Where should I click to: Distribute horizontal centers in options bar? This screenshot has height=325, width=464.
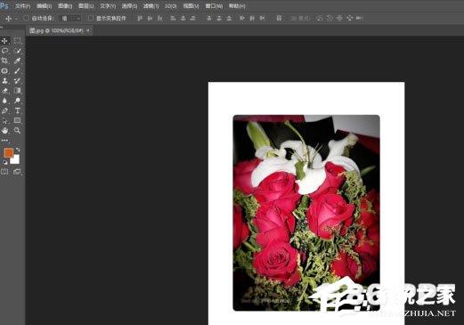tap(252, 19)
